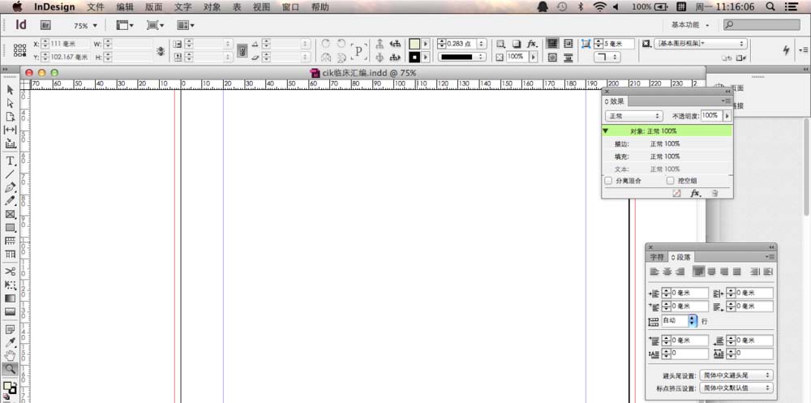Screen dimensions: 811x403
Task: Click the fx effects button in Effects panel
Action: click(x=695, y=194)
